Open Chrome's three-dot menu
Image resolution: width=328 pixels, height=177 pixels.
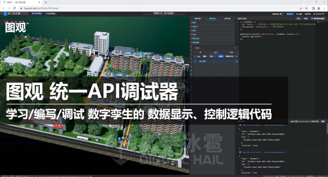point(325,8)
